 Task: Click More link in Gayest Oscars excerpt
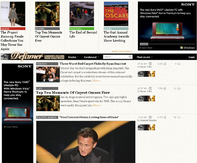point(97,105)
